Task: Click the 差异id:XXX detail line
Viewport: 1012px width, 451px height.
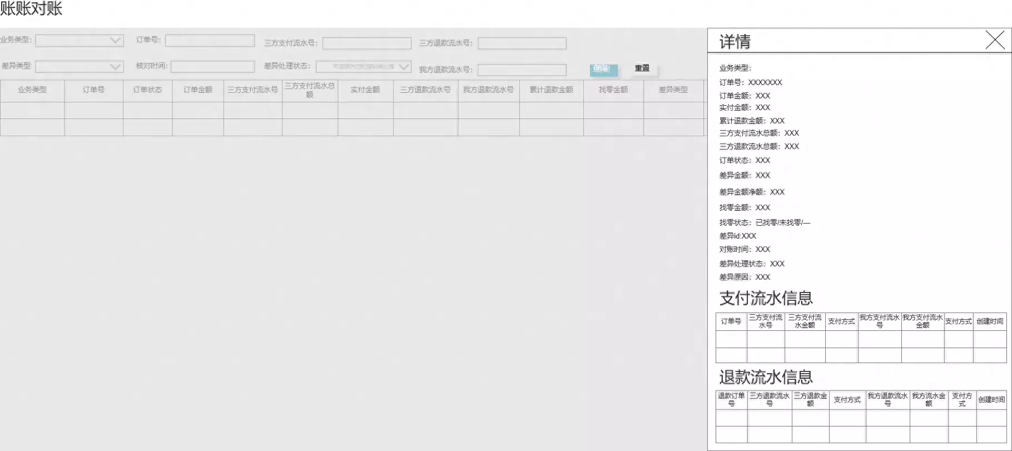Action: point(737,236)
